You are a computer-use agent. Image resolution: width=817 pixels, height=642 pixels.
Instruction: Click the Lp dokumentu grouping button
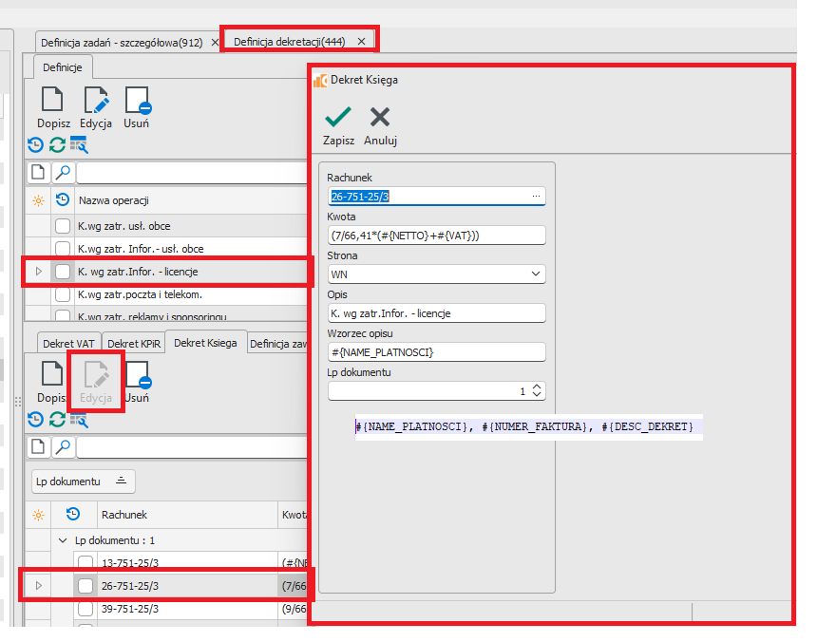[x=84, y=481]
